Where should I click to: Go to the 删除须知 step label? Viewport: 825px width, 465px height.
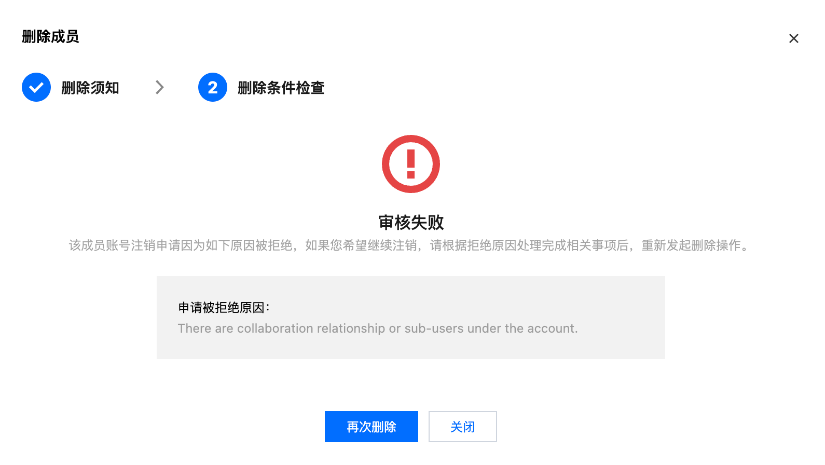point(90,88)
